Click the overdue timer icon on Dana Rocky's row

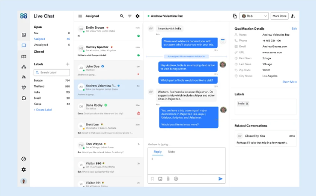coord(139,113)
